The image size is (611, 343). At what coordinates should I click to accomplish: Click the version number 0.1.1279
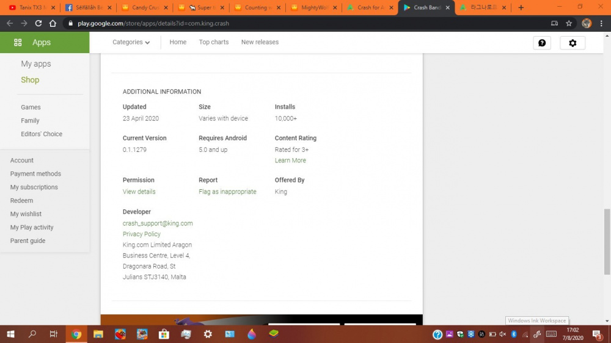134,150
